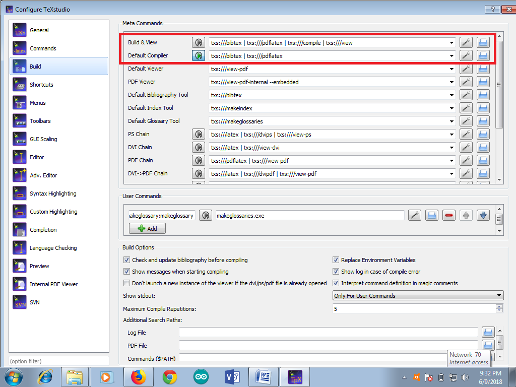Open the Shortcuts settings page
This screenshot has height=387, width=516.
point(59,85)
